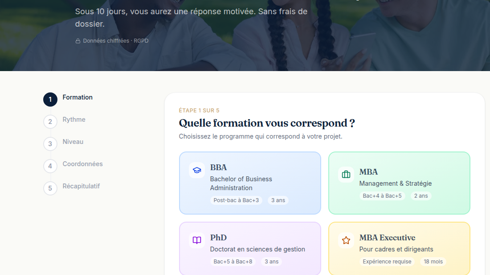The height and width of the screenshot is (275, 490).
Task: Click 'Management & Stratégie' subtitle
Action: pos(395,183)
